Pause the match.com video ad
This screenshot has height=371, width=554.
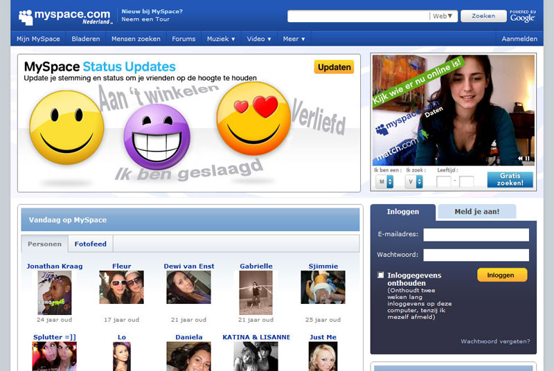(x=528, y=159)
